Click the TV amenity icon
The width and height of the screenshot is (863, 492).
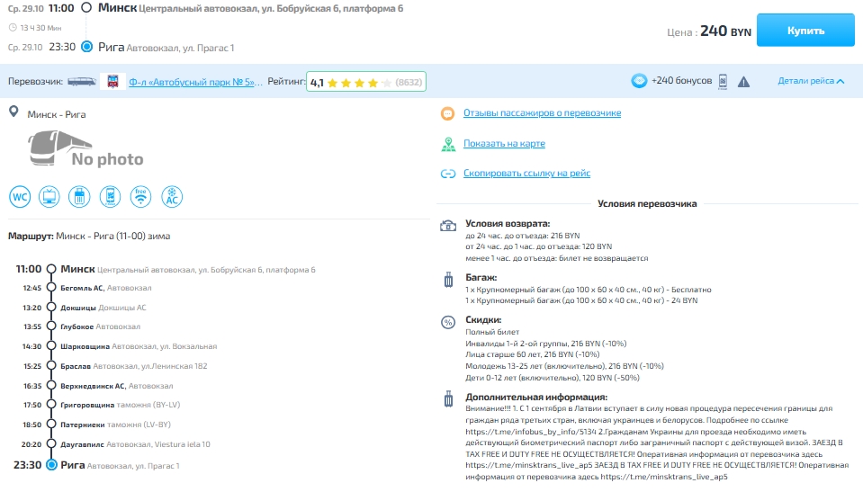pos(50,195)
